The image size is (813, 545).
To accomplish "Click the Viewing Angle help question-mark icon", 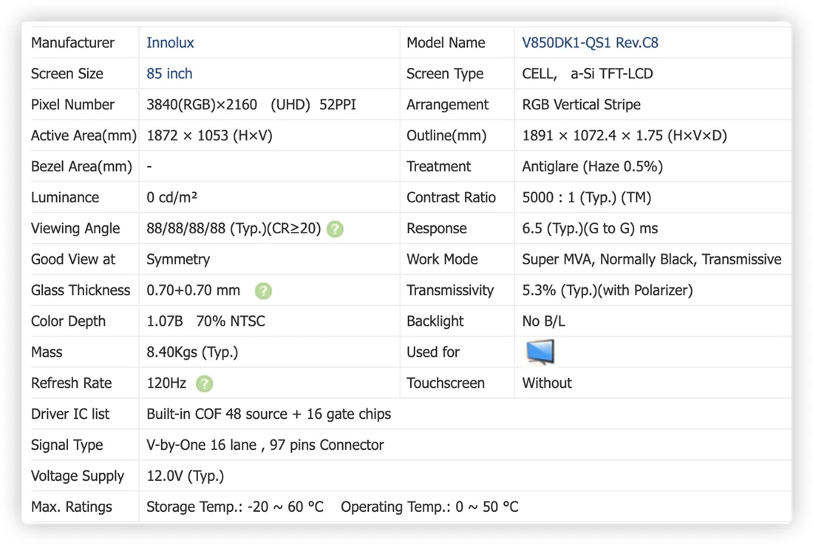I will point(335,228).
